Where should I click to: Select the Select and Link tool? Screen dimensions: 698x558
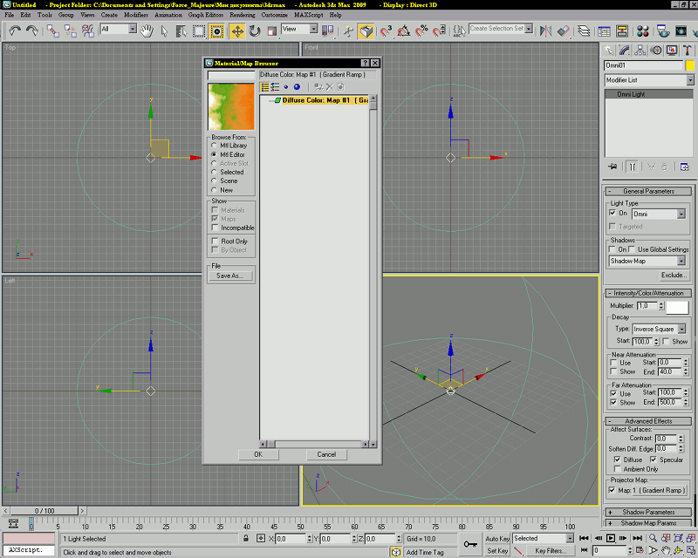pos(52,31)
